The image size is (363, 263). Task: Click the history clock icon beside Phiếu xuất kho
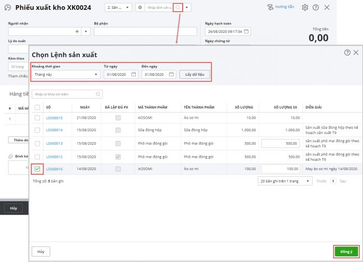click(7, 8)
